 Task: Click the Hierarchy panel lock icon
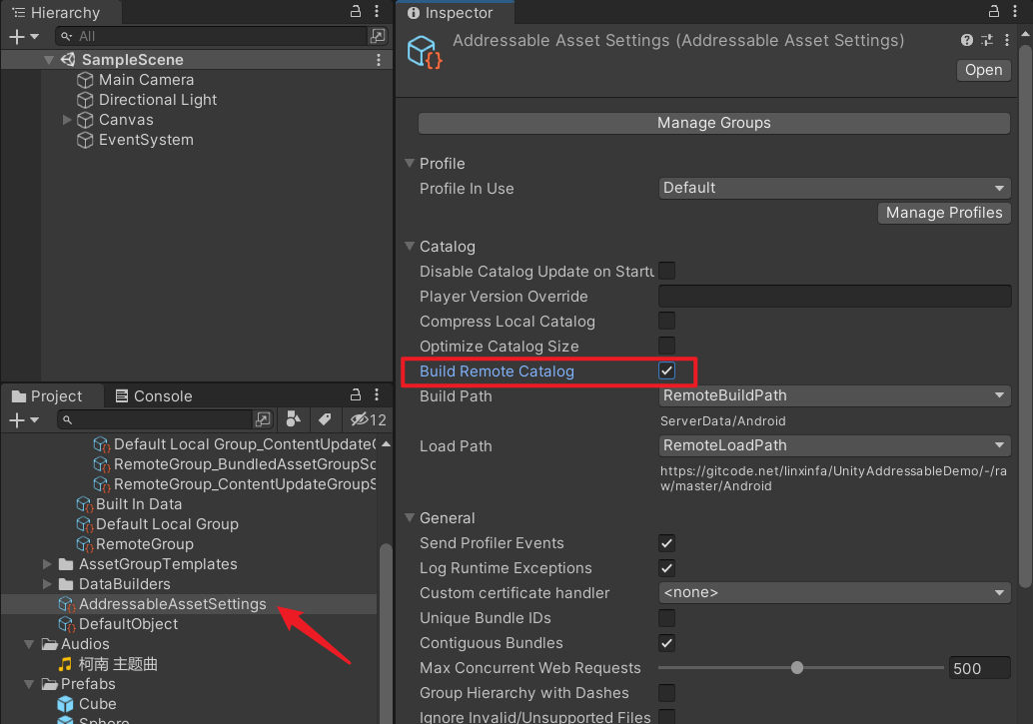356,12
